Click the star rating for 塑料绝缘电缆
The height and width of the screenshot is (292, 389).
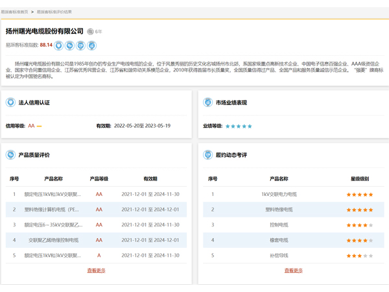point(360,210)
